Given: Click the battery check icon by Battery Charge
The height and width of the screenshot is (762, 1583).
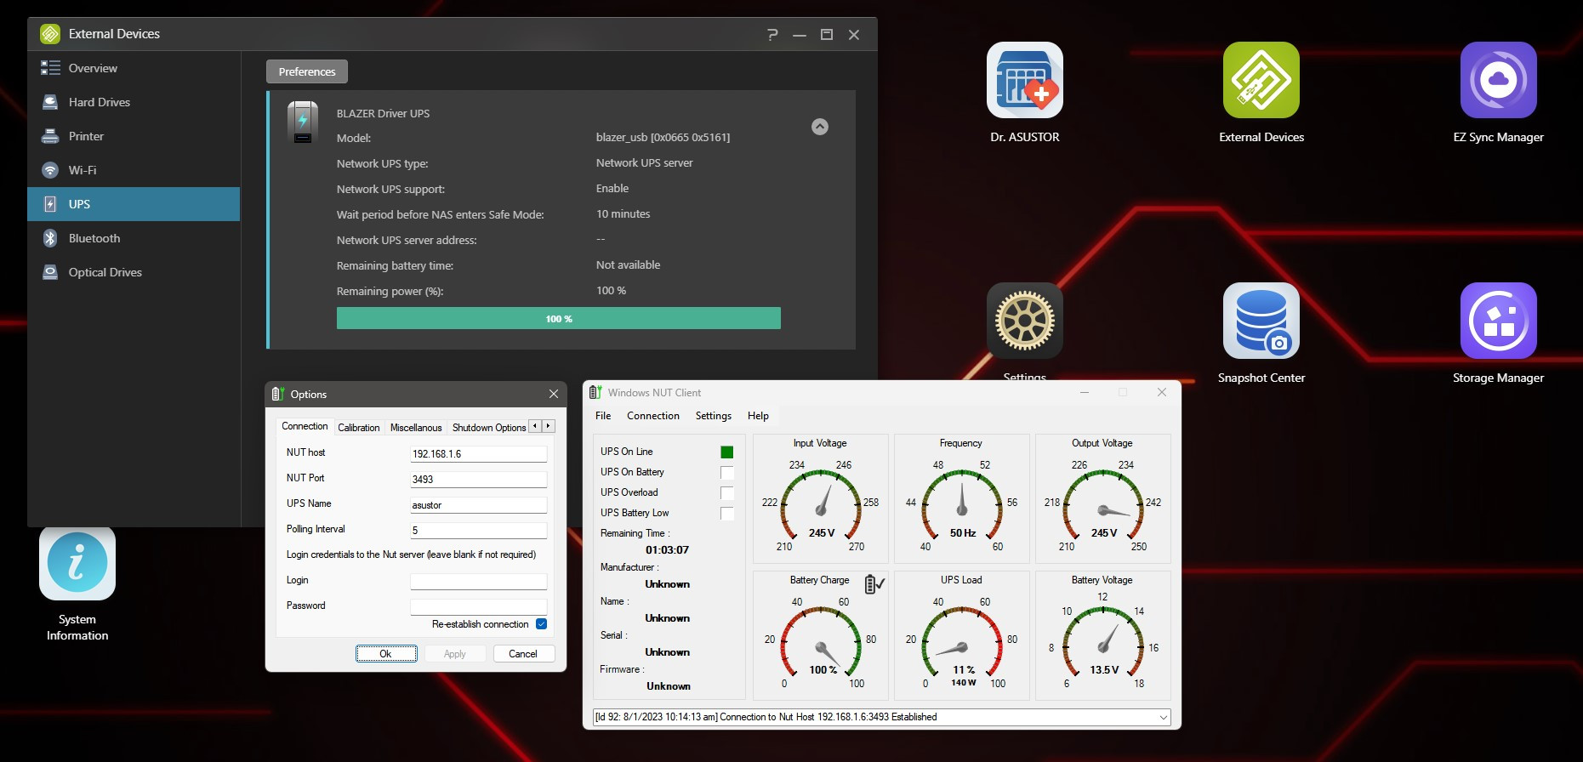Looking at the screenshot, I should (874, 584).
